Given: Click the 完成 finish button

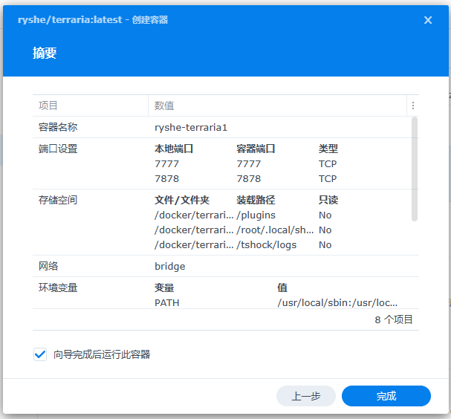Looking at the screenshot, I should 386,396.
